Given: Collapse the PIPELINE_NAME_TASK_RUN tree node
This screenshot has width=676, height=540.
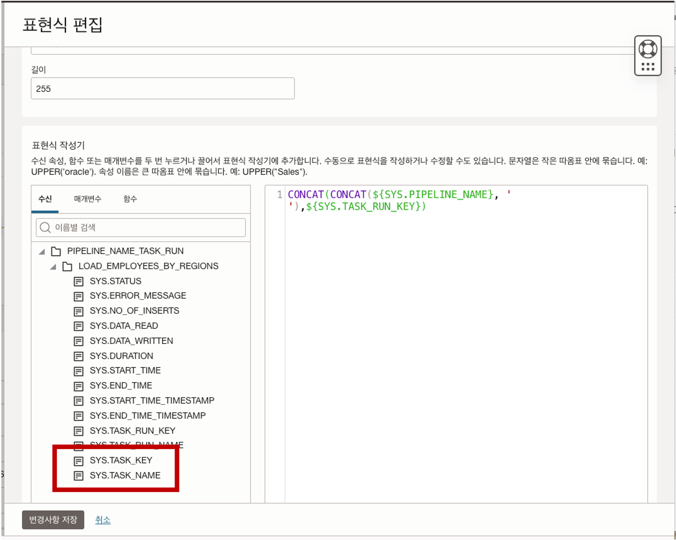Looking at the screenshot, I should [x=42, y=251].
